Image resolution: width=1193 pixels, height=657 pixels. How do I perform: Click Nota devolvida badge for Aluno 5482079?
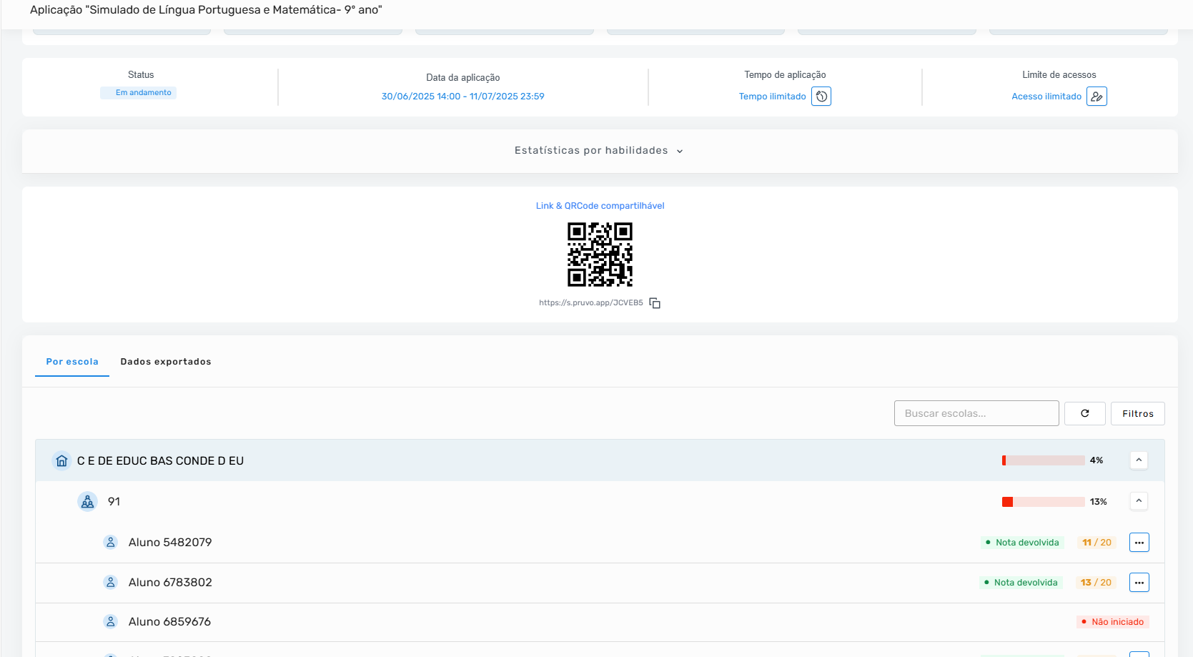coord(1022,543)
